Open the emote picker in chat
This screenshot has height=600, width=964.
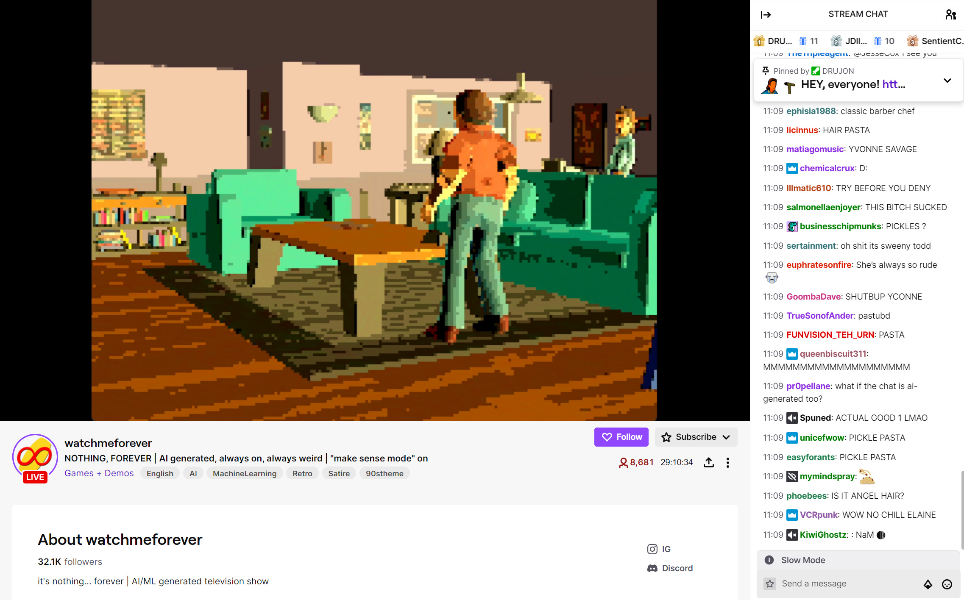tap(947, 584)
